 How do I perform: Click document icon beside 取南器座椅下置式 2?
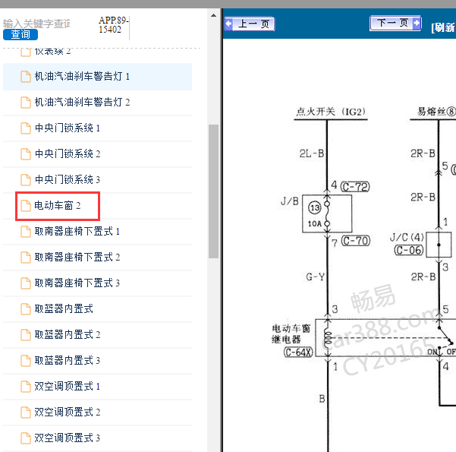tap(26, 258)
